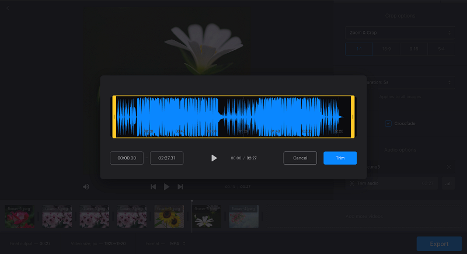Click the Final output 00:27 text
Screen dimensions: 467x254
pos(30,243)
